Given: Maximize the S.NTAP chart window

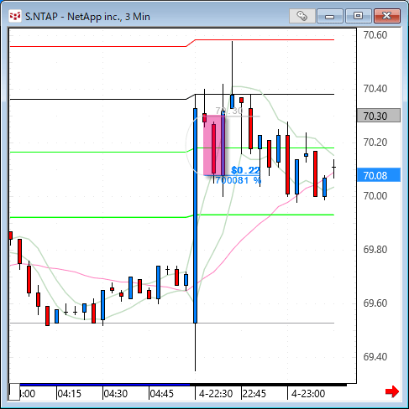Looking at the screenshot, I should point(358,16).
